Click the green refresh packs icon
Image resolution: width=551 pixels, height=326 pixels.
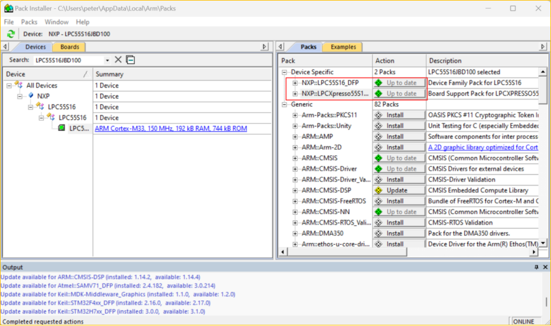click(10, 34)
